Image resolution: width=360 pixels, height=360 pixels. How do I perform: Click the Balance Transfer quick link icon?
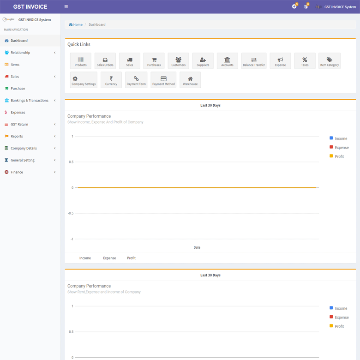pos(254,60)
